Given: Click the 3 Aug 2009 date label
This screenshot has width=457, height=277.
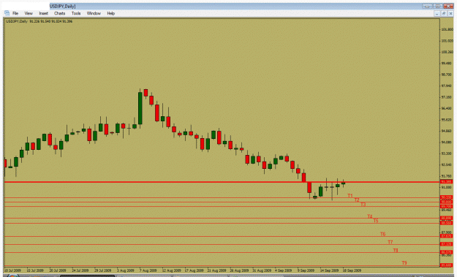Looking at the screenshot, I should (125, 270).
